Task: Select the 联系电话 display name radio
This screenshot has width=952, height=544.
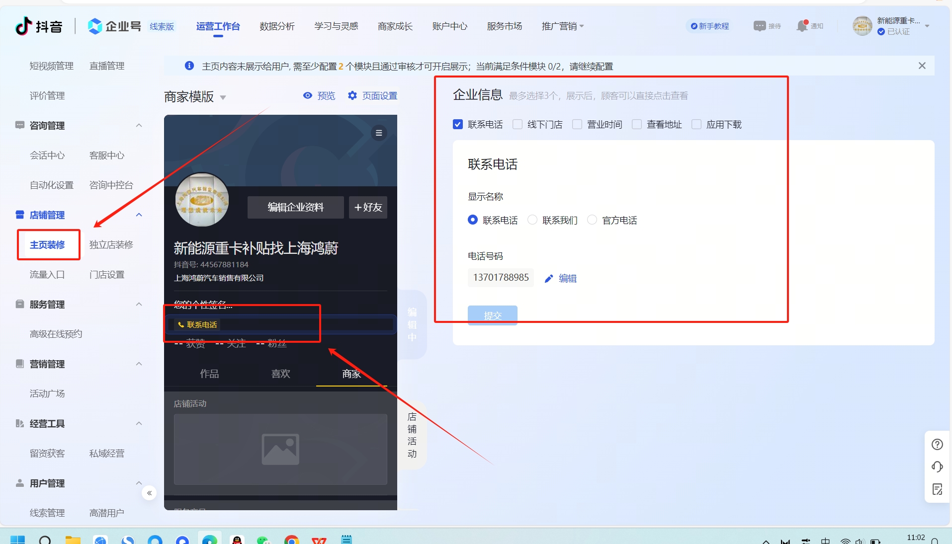Action: pos(473,220)
